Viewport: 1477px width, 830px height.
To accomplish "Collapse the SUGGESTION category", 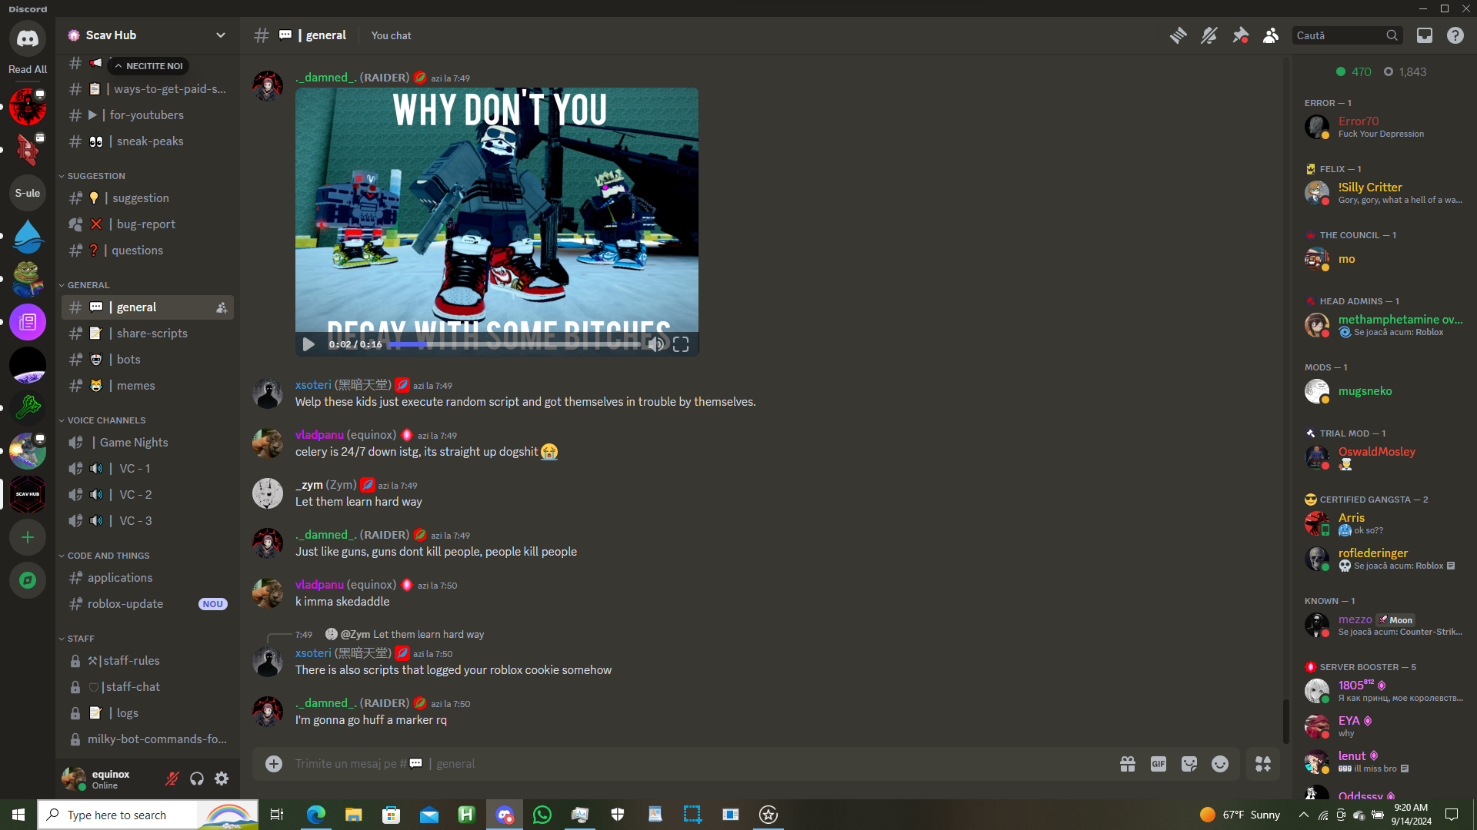I will point(95,176).
